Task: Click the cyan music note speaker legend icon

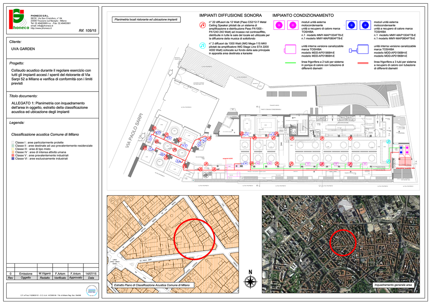Action: (x=202, y=45)
